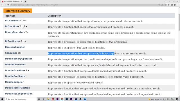This screenshot has height=101, width=180.
Task: Open the Extensions puzzle icon
Action: pyautogui.click(x=169, y=5)
